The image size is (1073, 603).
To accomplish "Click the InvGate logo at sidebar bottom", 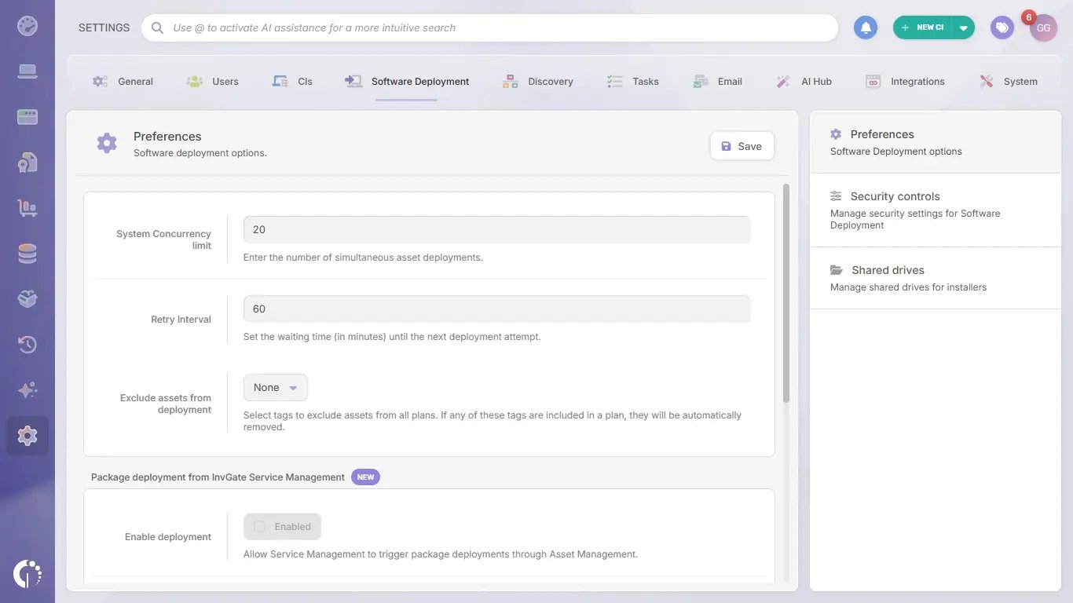I will coord(27,574).
